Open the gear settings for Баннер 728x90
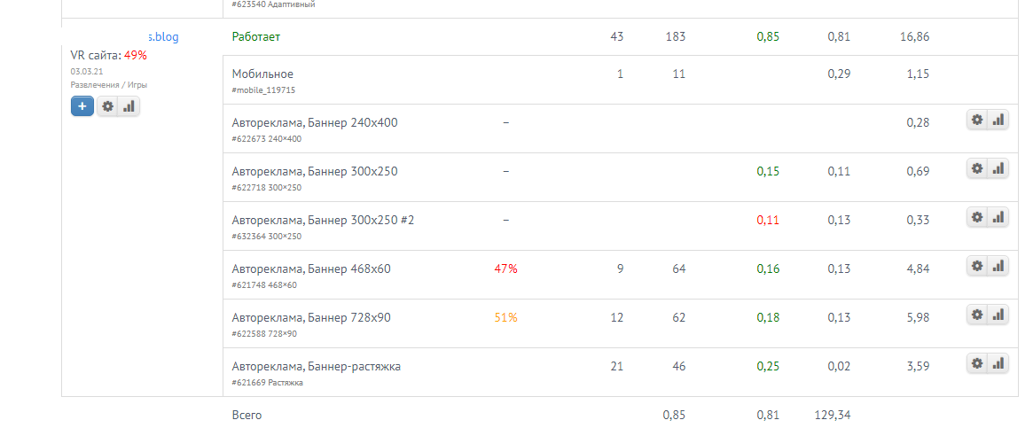 [977, 315]
